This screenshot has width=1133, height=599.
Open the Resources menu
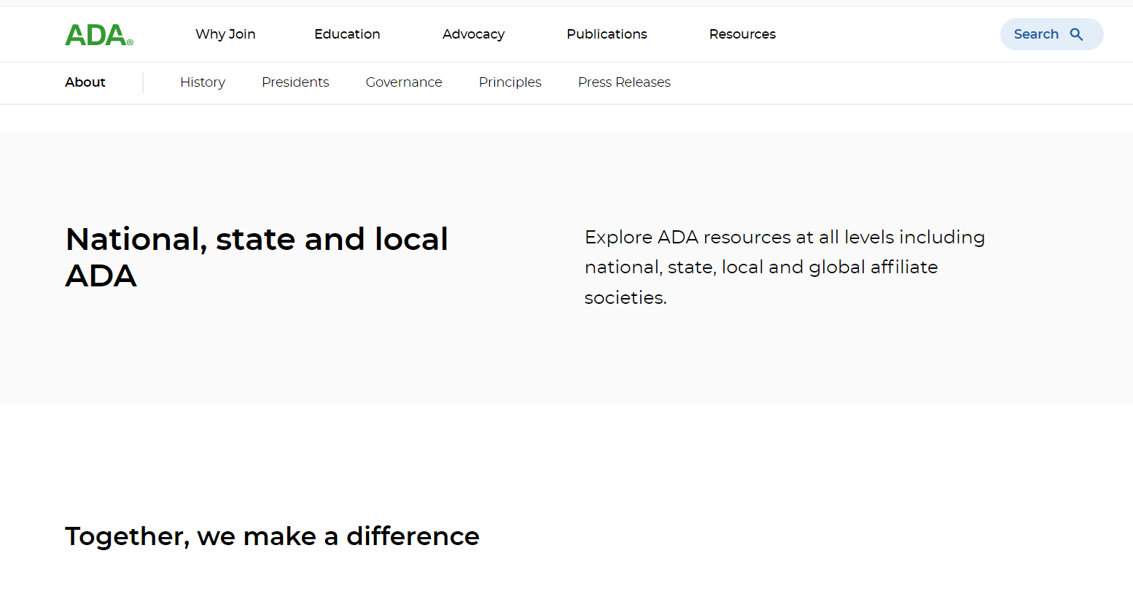742,34
